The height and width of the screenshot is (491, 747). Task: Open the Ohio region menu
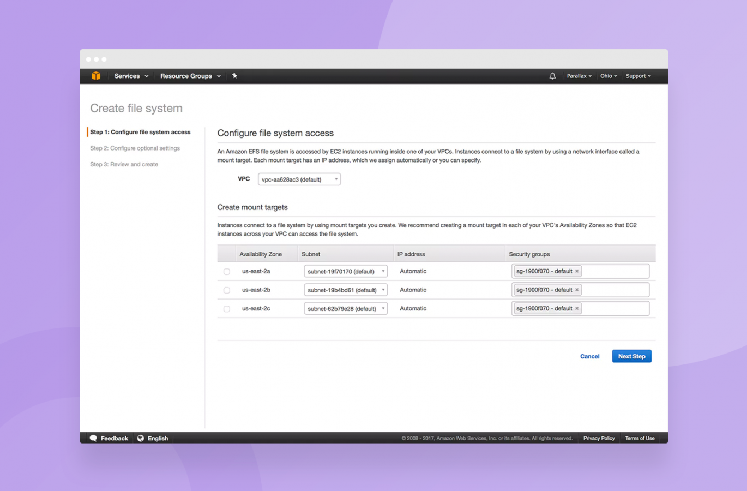(x=609, y=76)
